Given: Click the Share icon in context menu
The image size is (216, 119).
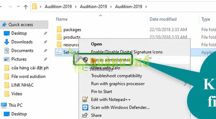Looking at the screenshot, I should [x=85, y=115].
